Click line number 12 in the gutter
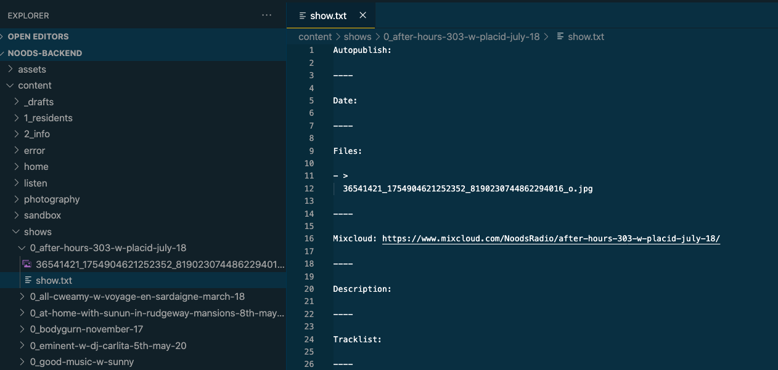 coord(309,188)
